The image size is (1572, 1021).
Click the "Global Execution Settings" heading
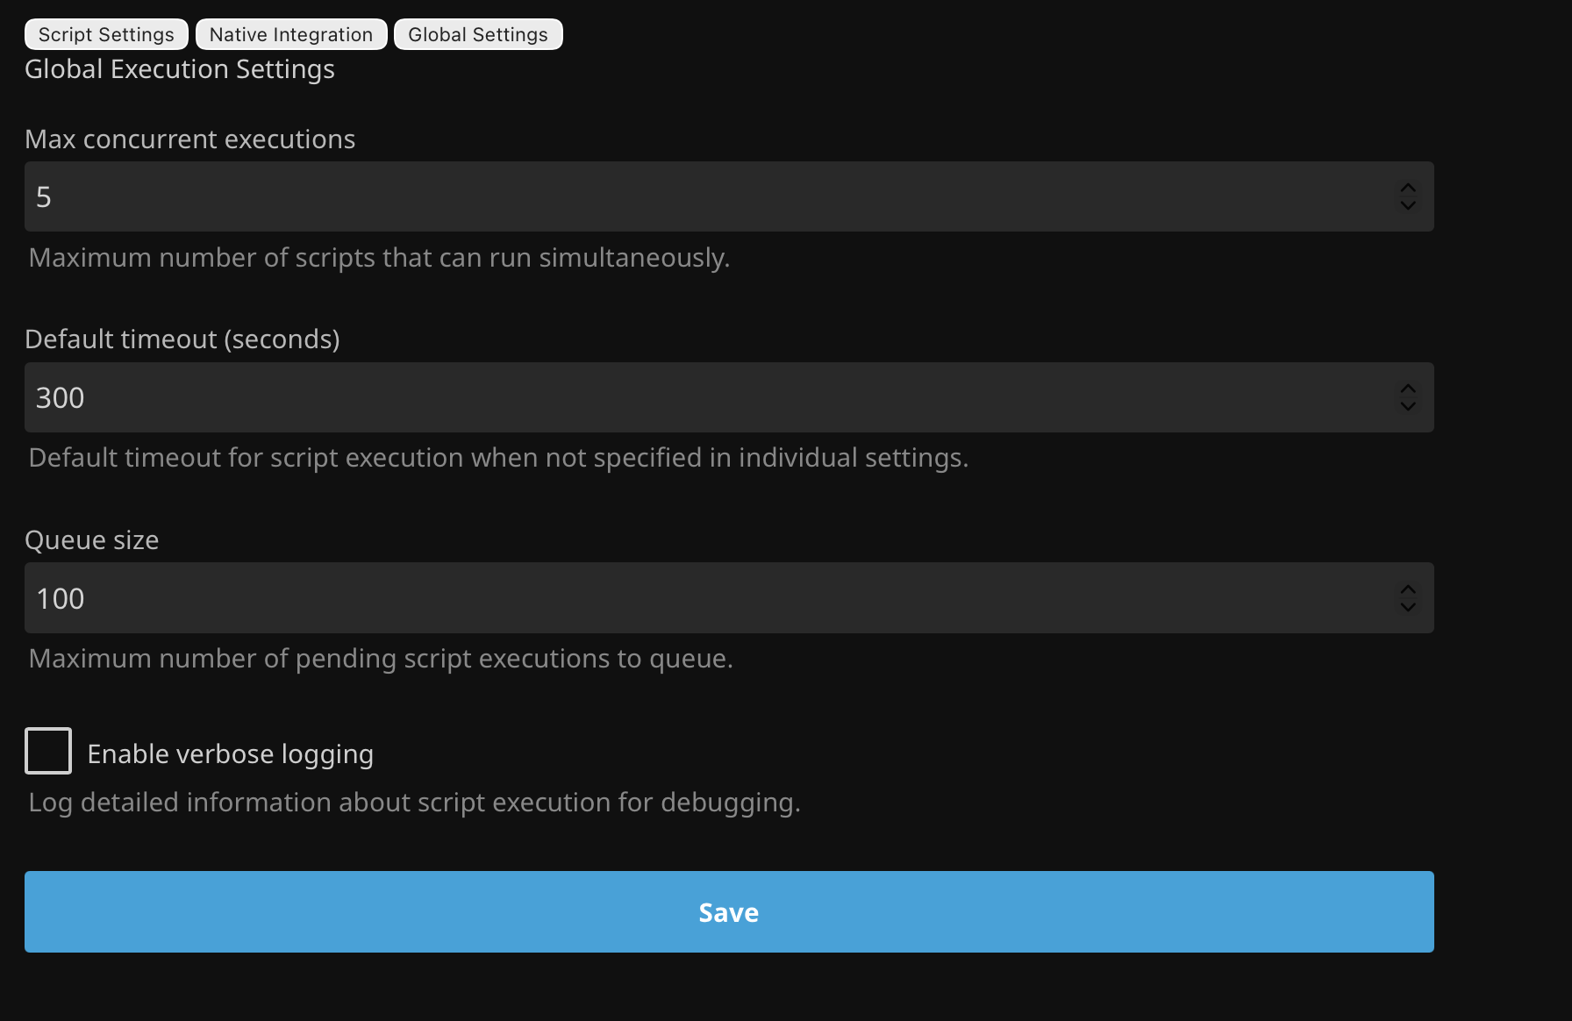180,69
